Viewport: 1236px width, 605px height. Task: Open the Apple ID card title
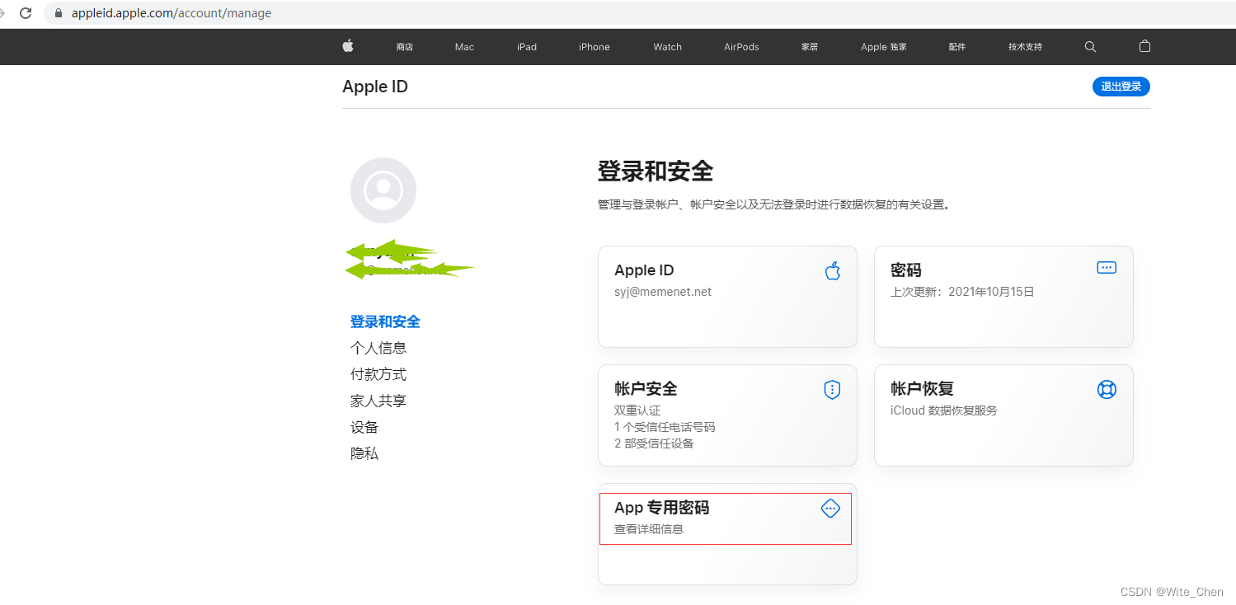coord(644,270)
